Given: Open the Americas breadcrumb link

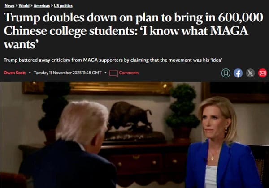Looking at the screenshot, I should click(42, 6).
